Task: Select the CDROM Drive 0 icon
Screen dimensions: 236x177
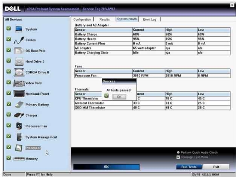Action: [x=19, y=72]
